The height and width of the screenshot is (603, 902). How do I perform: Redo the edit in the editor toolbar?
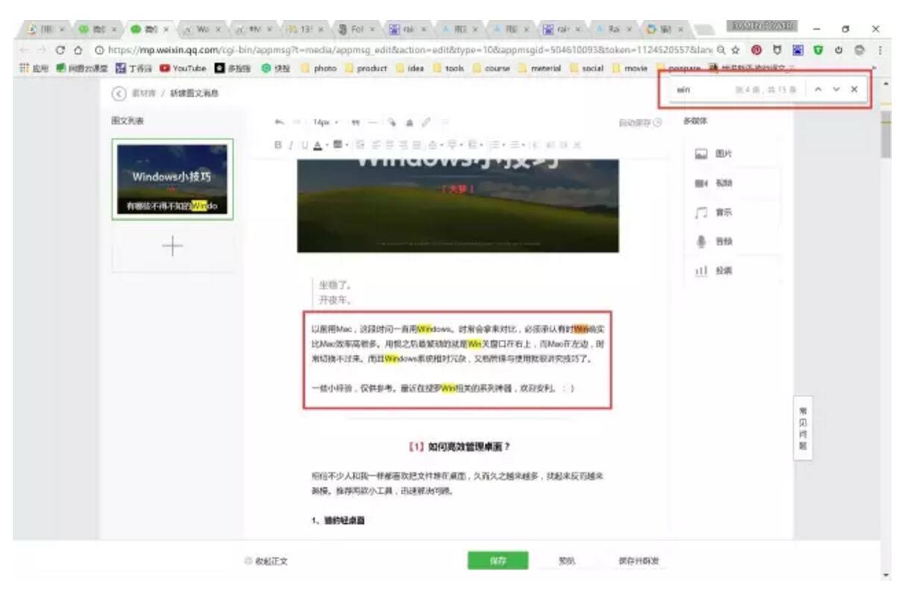click(x=295, y=122)
